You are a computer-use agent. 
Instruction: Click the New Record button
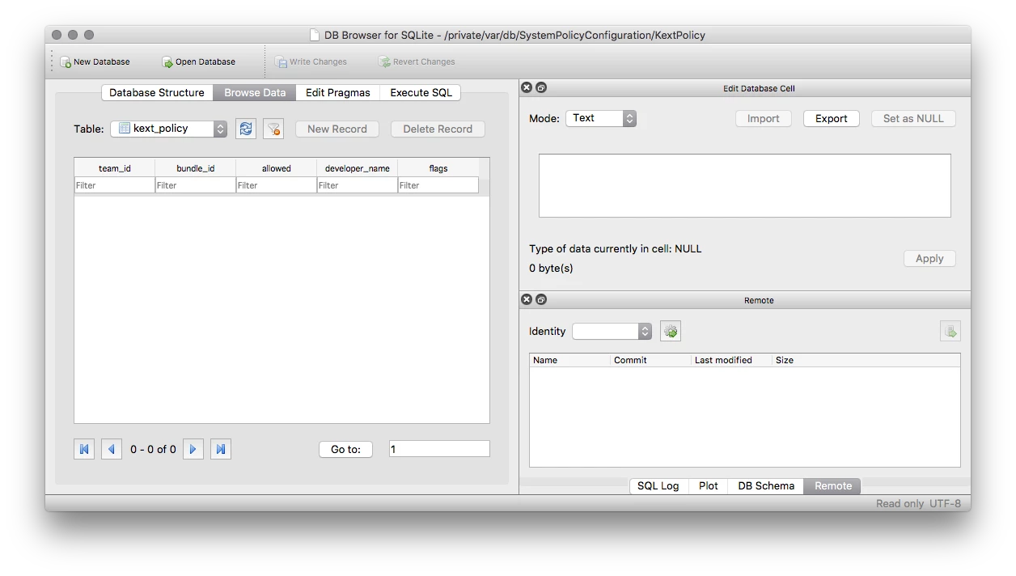337,129
